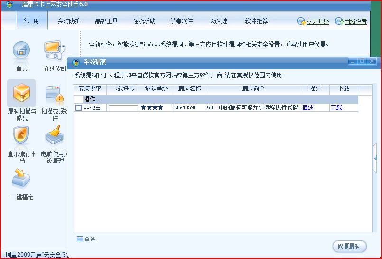Image resolution: width=382 pixels, height=259 pixels.
Task: Open the 描述 link for KB948590
Action: click(x=308, y=107)
